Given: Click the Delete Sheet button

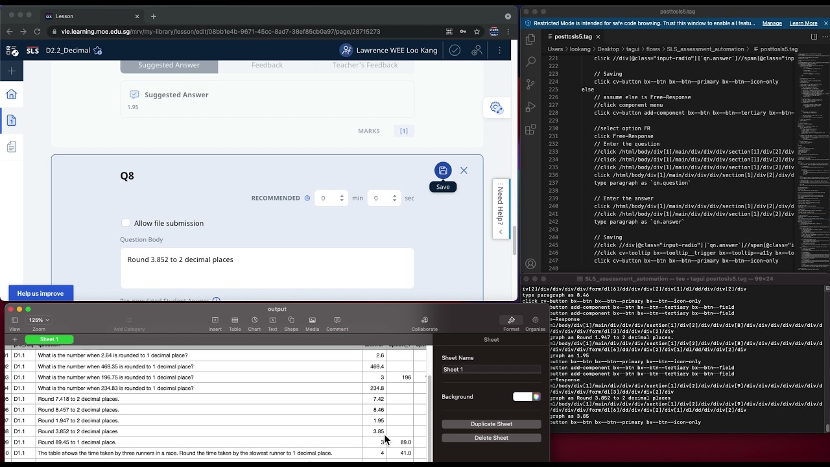Looking at the screenshot, I should pos(492,438).
